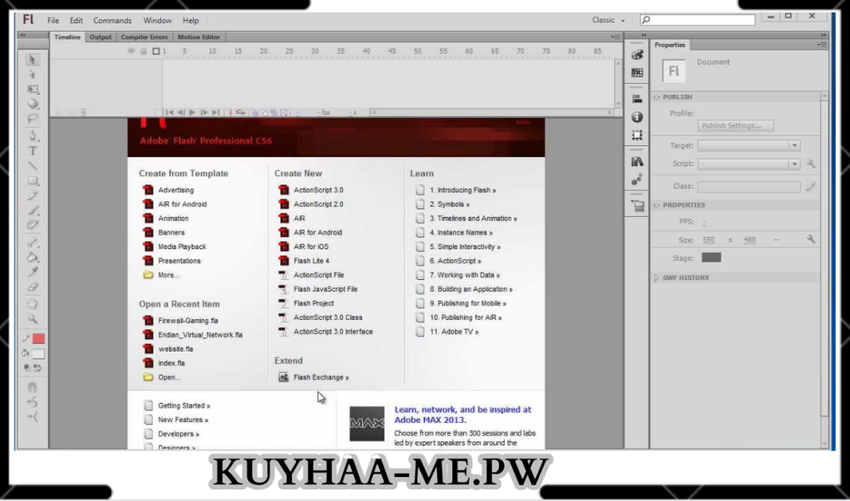Screen dimensions: 850x501
Task: Open the Edit menu
Action: pos(76,21)
